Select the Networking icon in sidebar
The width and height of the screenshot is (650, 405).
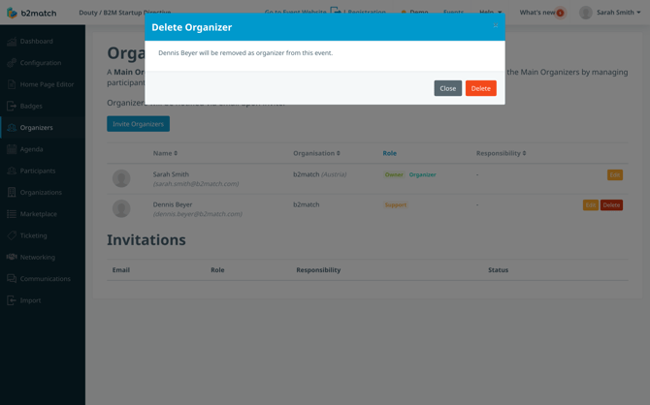(12, 257)
